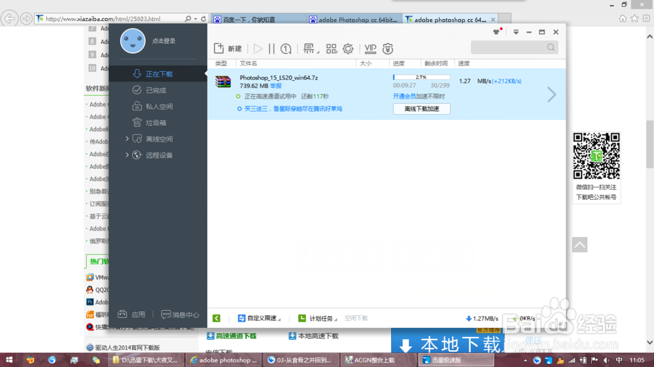
Task: Open settings with the gear icon
Action: click(x=348, y=49)
